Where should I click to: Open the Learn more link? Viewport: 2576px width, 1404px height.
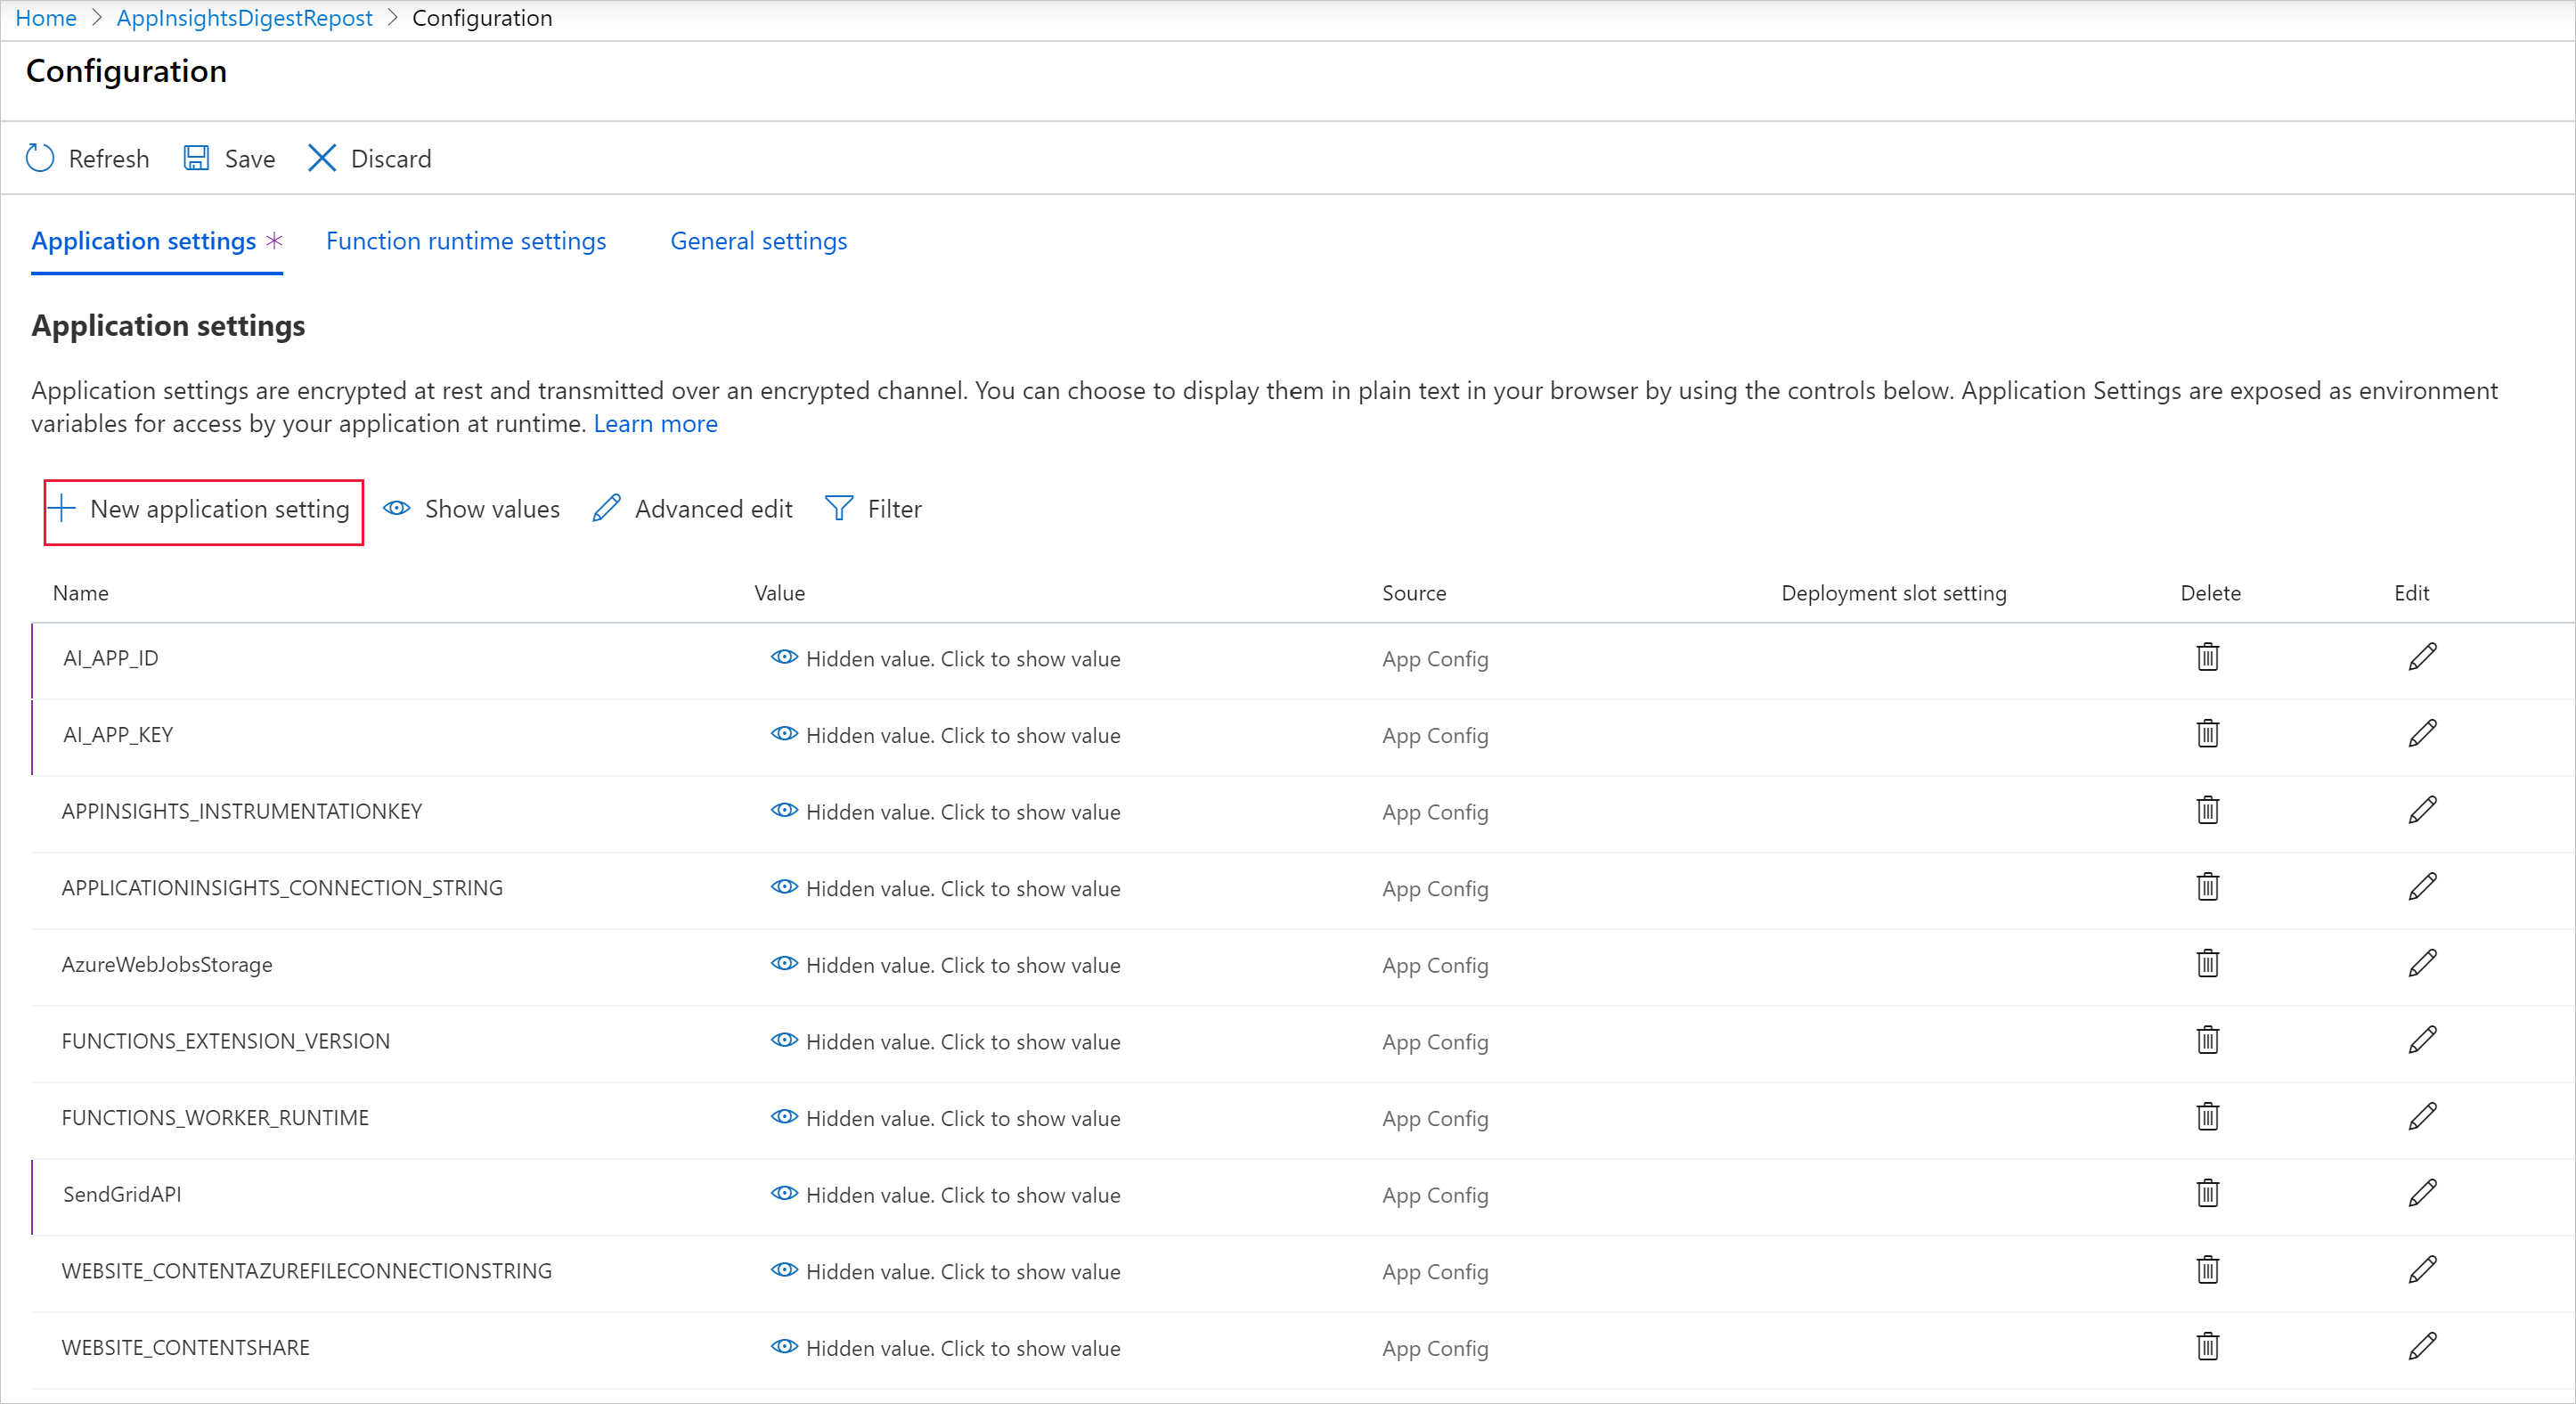point(655,424)
